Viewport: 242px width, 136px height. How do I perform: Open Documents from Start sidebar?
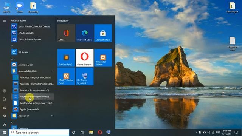coord(4,99)
